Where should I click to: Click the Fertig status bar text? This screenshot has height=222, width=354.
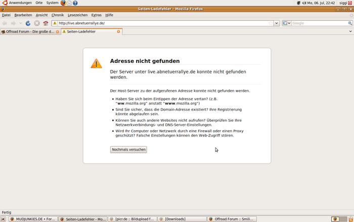(7, 212)
